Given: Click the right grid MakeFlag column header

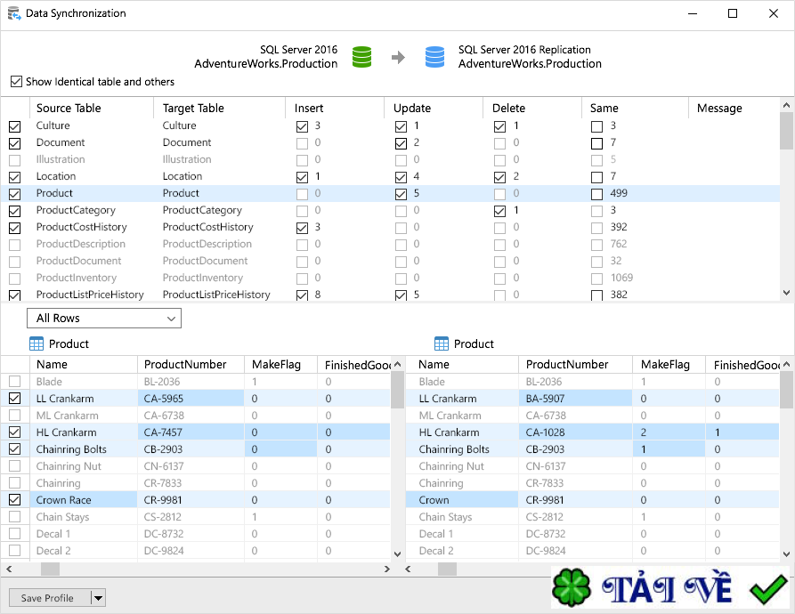Looking at the screenshot, I should pos(669,365).
